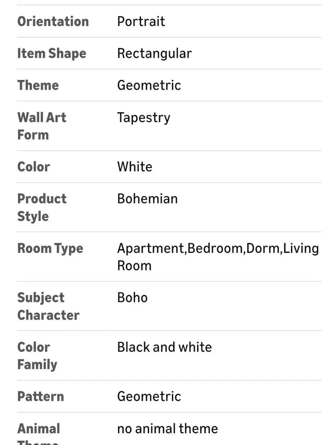Screen dimensions: 334x445
Task: Select the Black and white value
Action: click(x=164, y=347)
